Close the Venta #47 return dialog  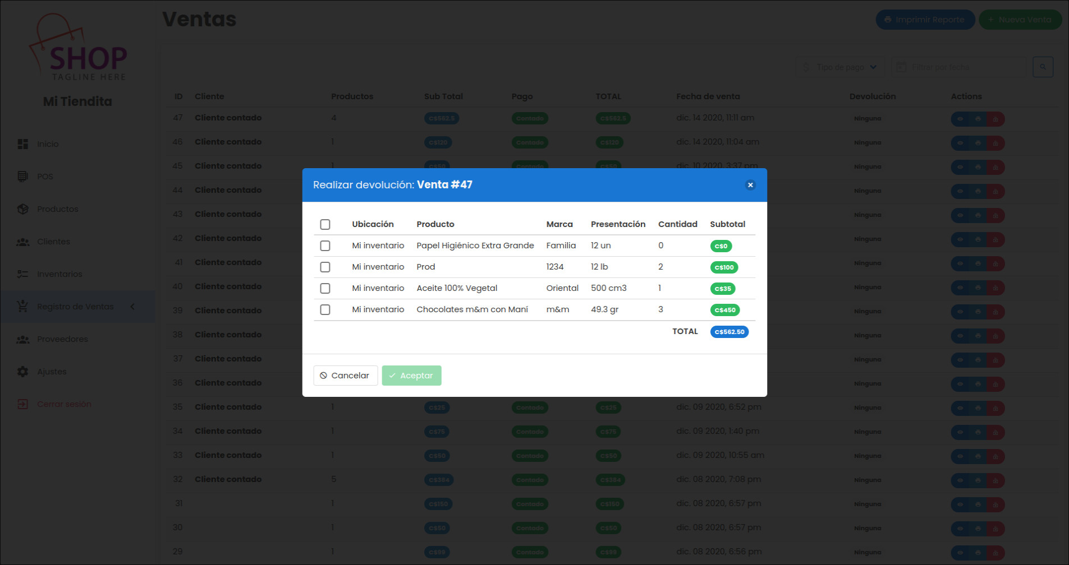[x=750, y=185]
